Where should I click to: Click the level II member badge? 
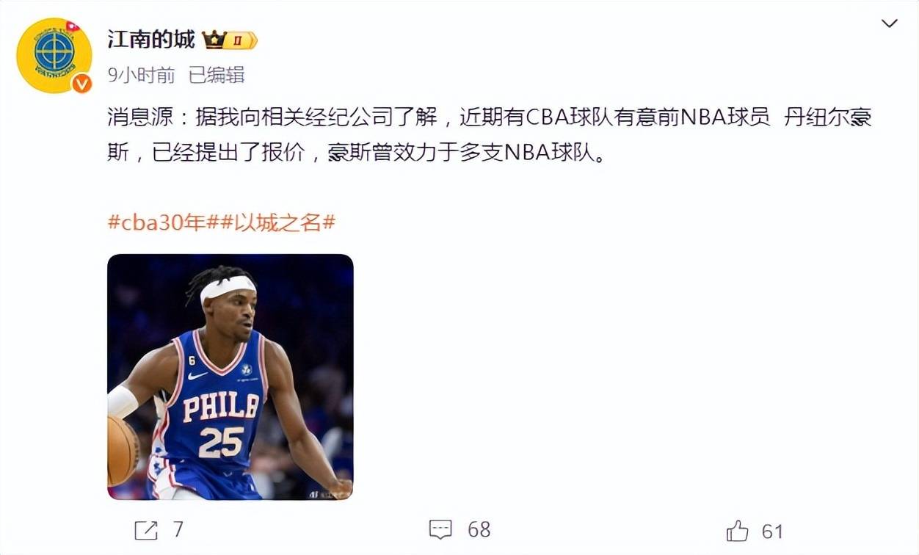240,40
